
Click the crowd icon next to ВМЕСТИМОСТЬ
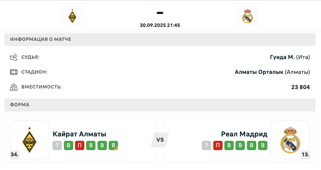click(14, 87)
